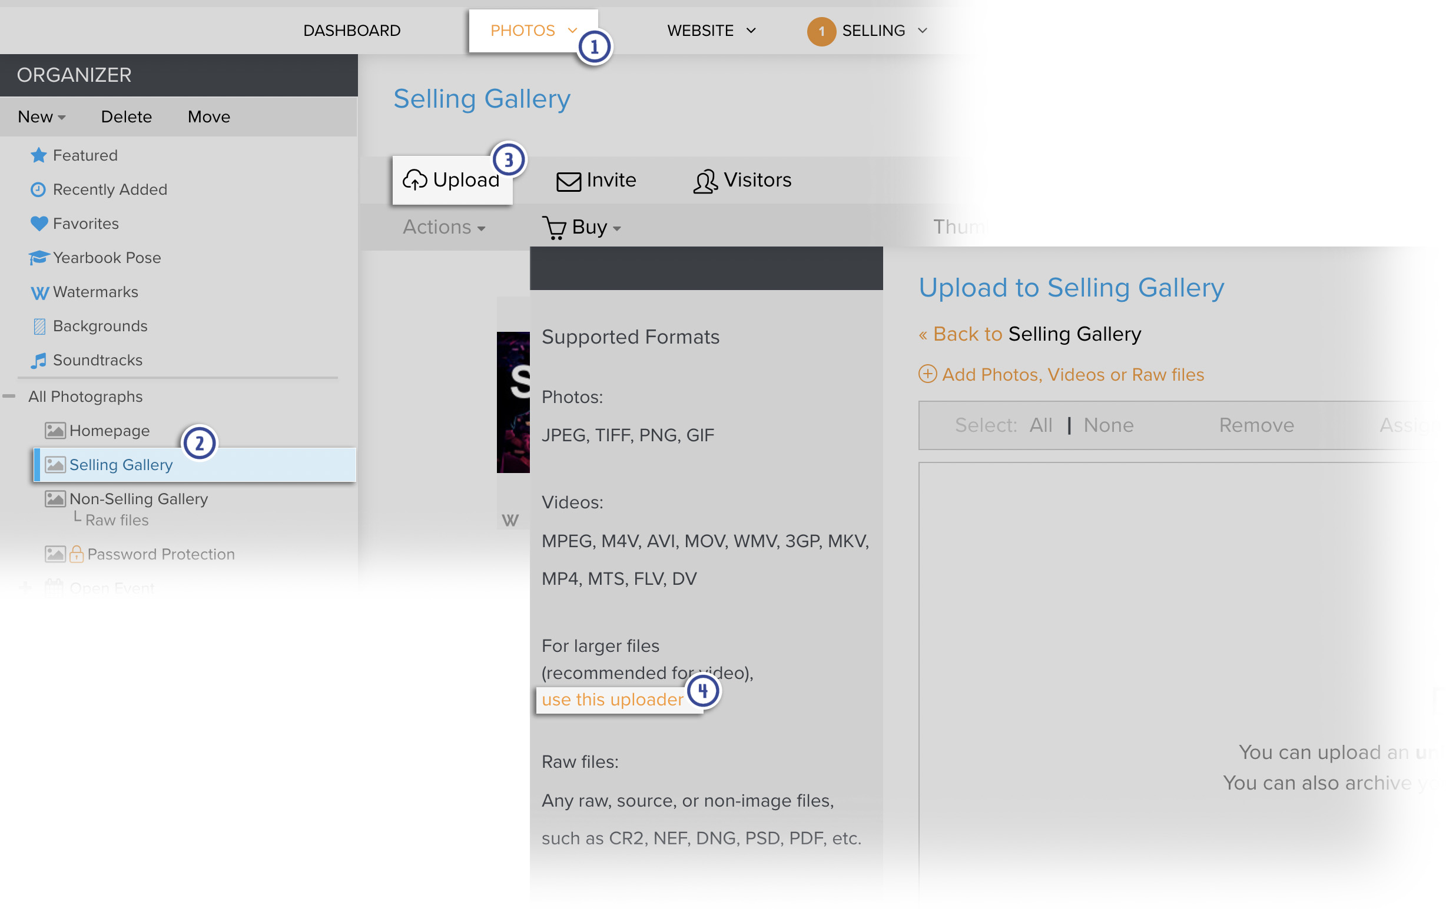The width and height of the screenshot is (1446, 909).
Task: Click the Selling Gallery page title
Action: point(482,99)
